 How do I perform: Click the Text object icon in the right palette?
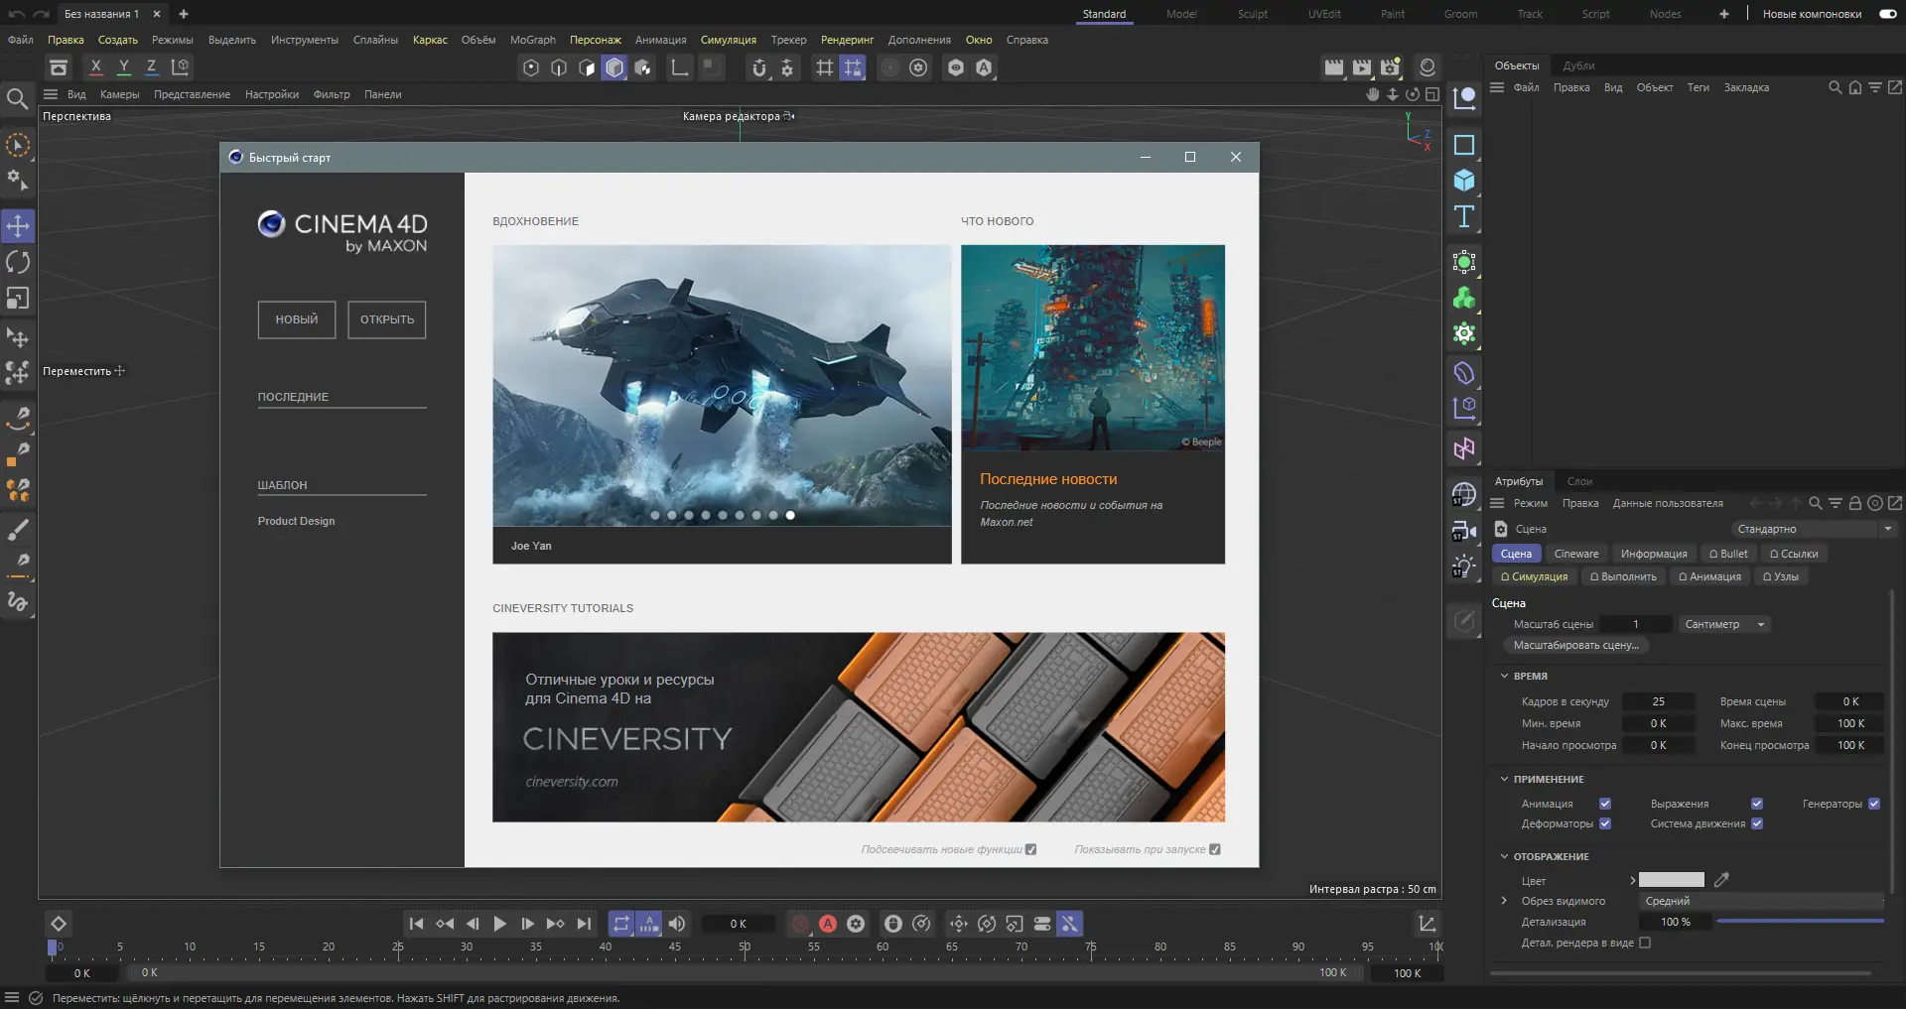[1463, 216]
